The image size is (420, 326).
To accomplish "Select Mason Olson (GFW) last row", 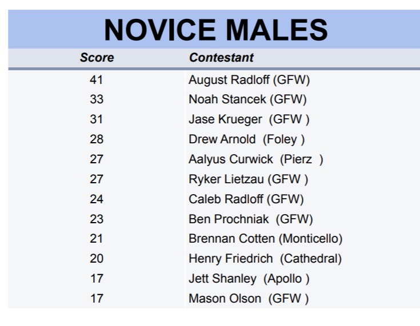I will point(249,299).
